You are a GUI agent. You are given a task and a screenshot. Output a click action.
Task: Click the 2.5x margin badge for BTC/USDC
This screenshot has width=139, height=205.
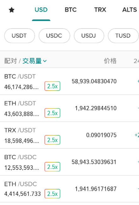52,167
